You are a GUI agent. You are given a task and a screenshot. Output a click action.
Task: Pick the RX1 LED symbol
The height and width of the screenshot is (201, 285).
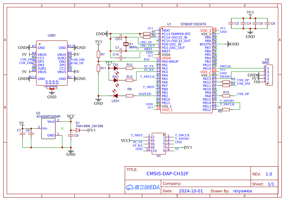tap(116, 80)
